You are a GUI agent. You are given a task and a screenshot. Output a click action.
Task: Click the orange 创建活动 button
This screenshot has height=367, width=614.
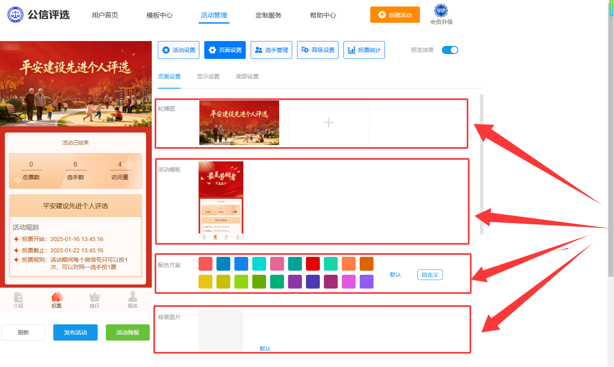[395, 15]
